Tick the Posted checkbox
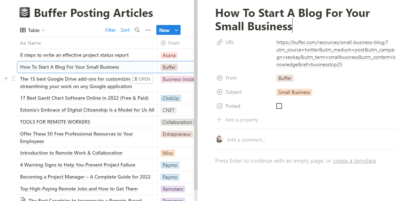 279,106
